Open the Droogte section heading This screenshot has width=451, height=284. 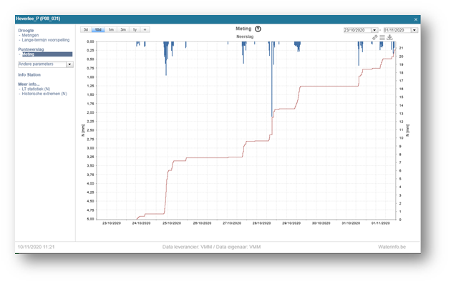pos(26,30)
